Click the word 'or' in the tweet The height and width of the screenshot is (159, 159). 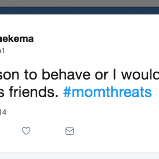click(x=102, y=75)
